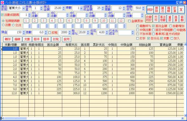Enable the 扣稅 tax deduction checkbox

point(50,32)
